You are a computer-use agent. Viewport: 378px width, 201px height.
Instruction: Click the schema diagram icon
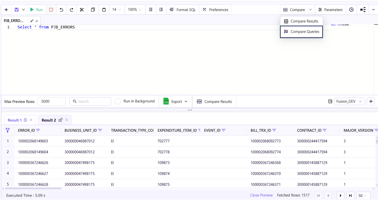pyautogui.click(x=363, y=10)
